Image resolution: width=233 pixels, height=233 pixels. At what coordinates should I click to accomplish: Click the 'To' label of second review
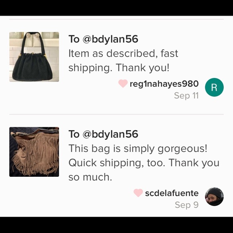pos(74,134)
